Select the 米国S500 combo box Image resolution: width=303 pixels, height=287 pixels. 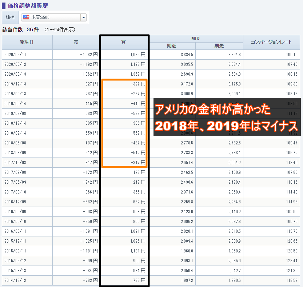click(54, 17)
